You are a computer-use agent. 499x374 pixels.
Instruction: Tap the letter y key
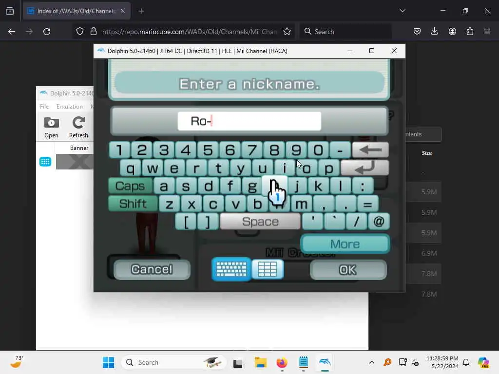(241, 168)
